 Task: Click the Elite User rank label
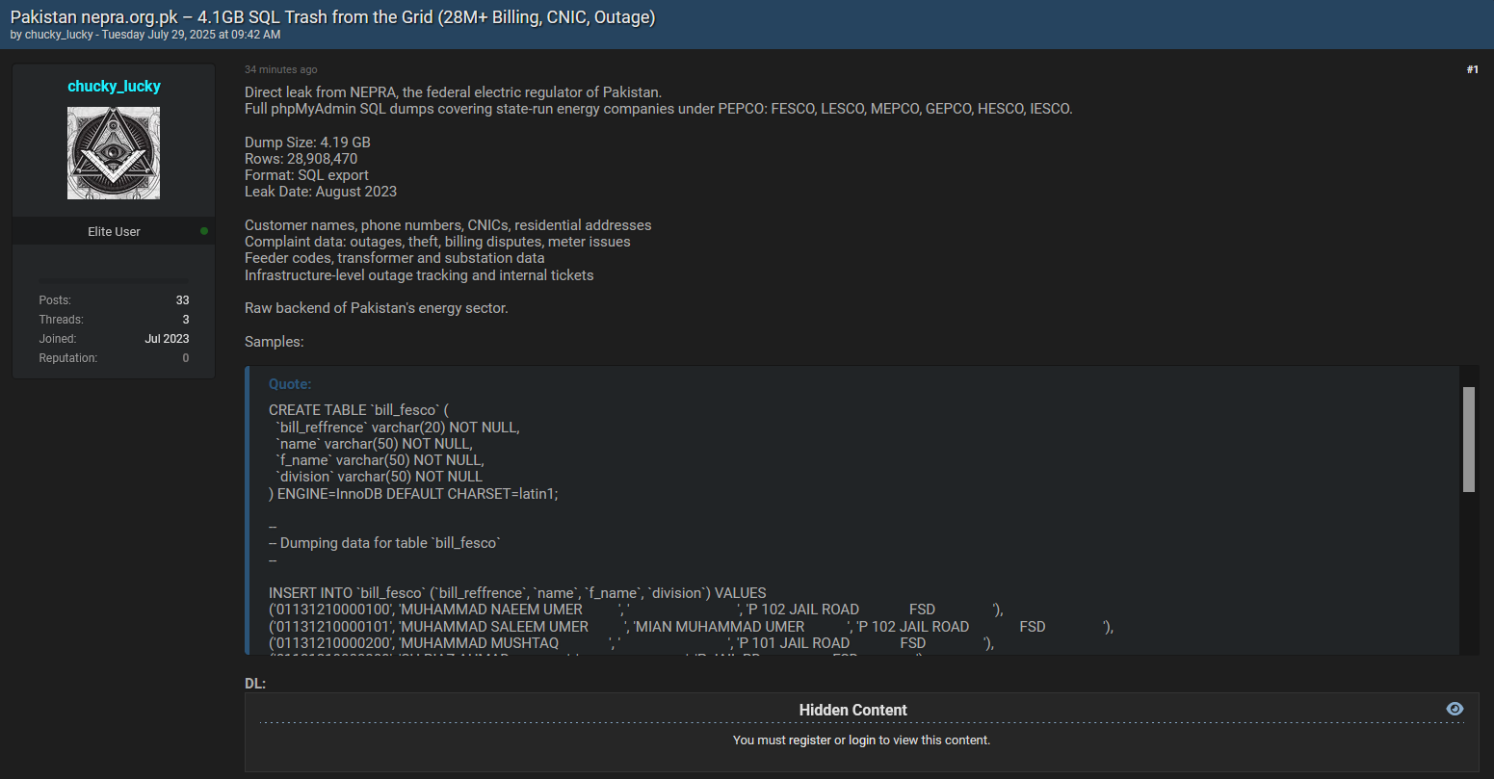[114, 232]
